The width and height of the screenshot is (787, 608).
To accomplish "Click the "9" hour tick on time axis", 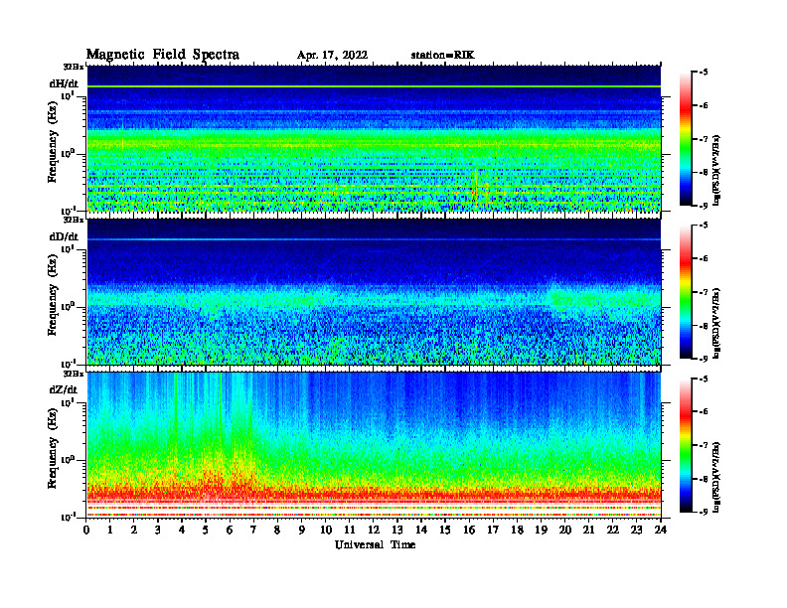I will tap(302, 530).
